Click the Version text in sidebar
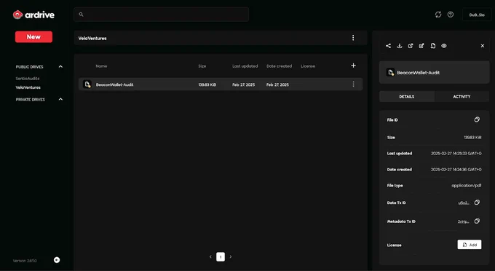495x271 pixels. (25, 261)
